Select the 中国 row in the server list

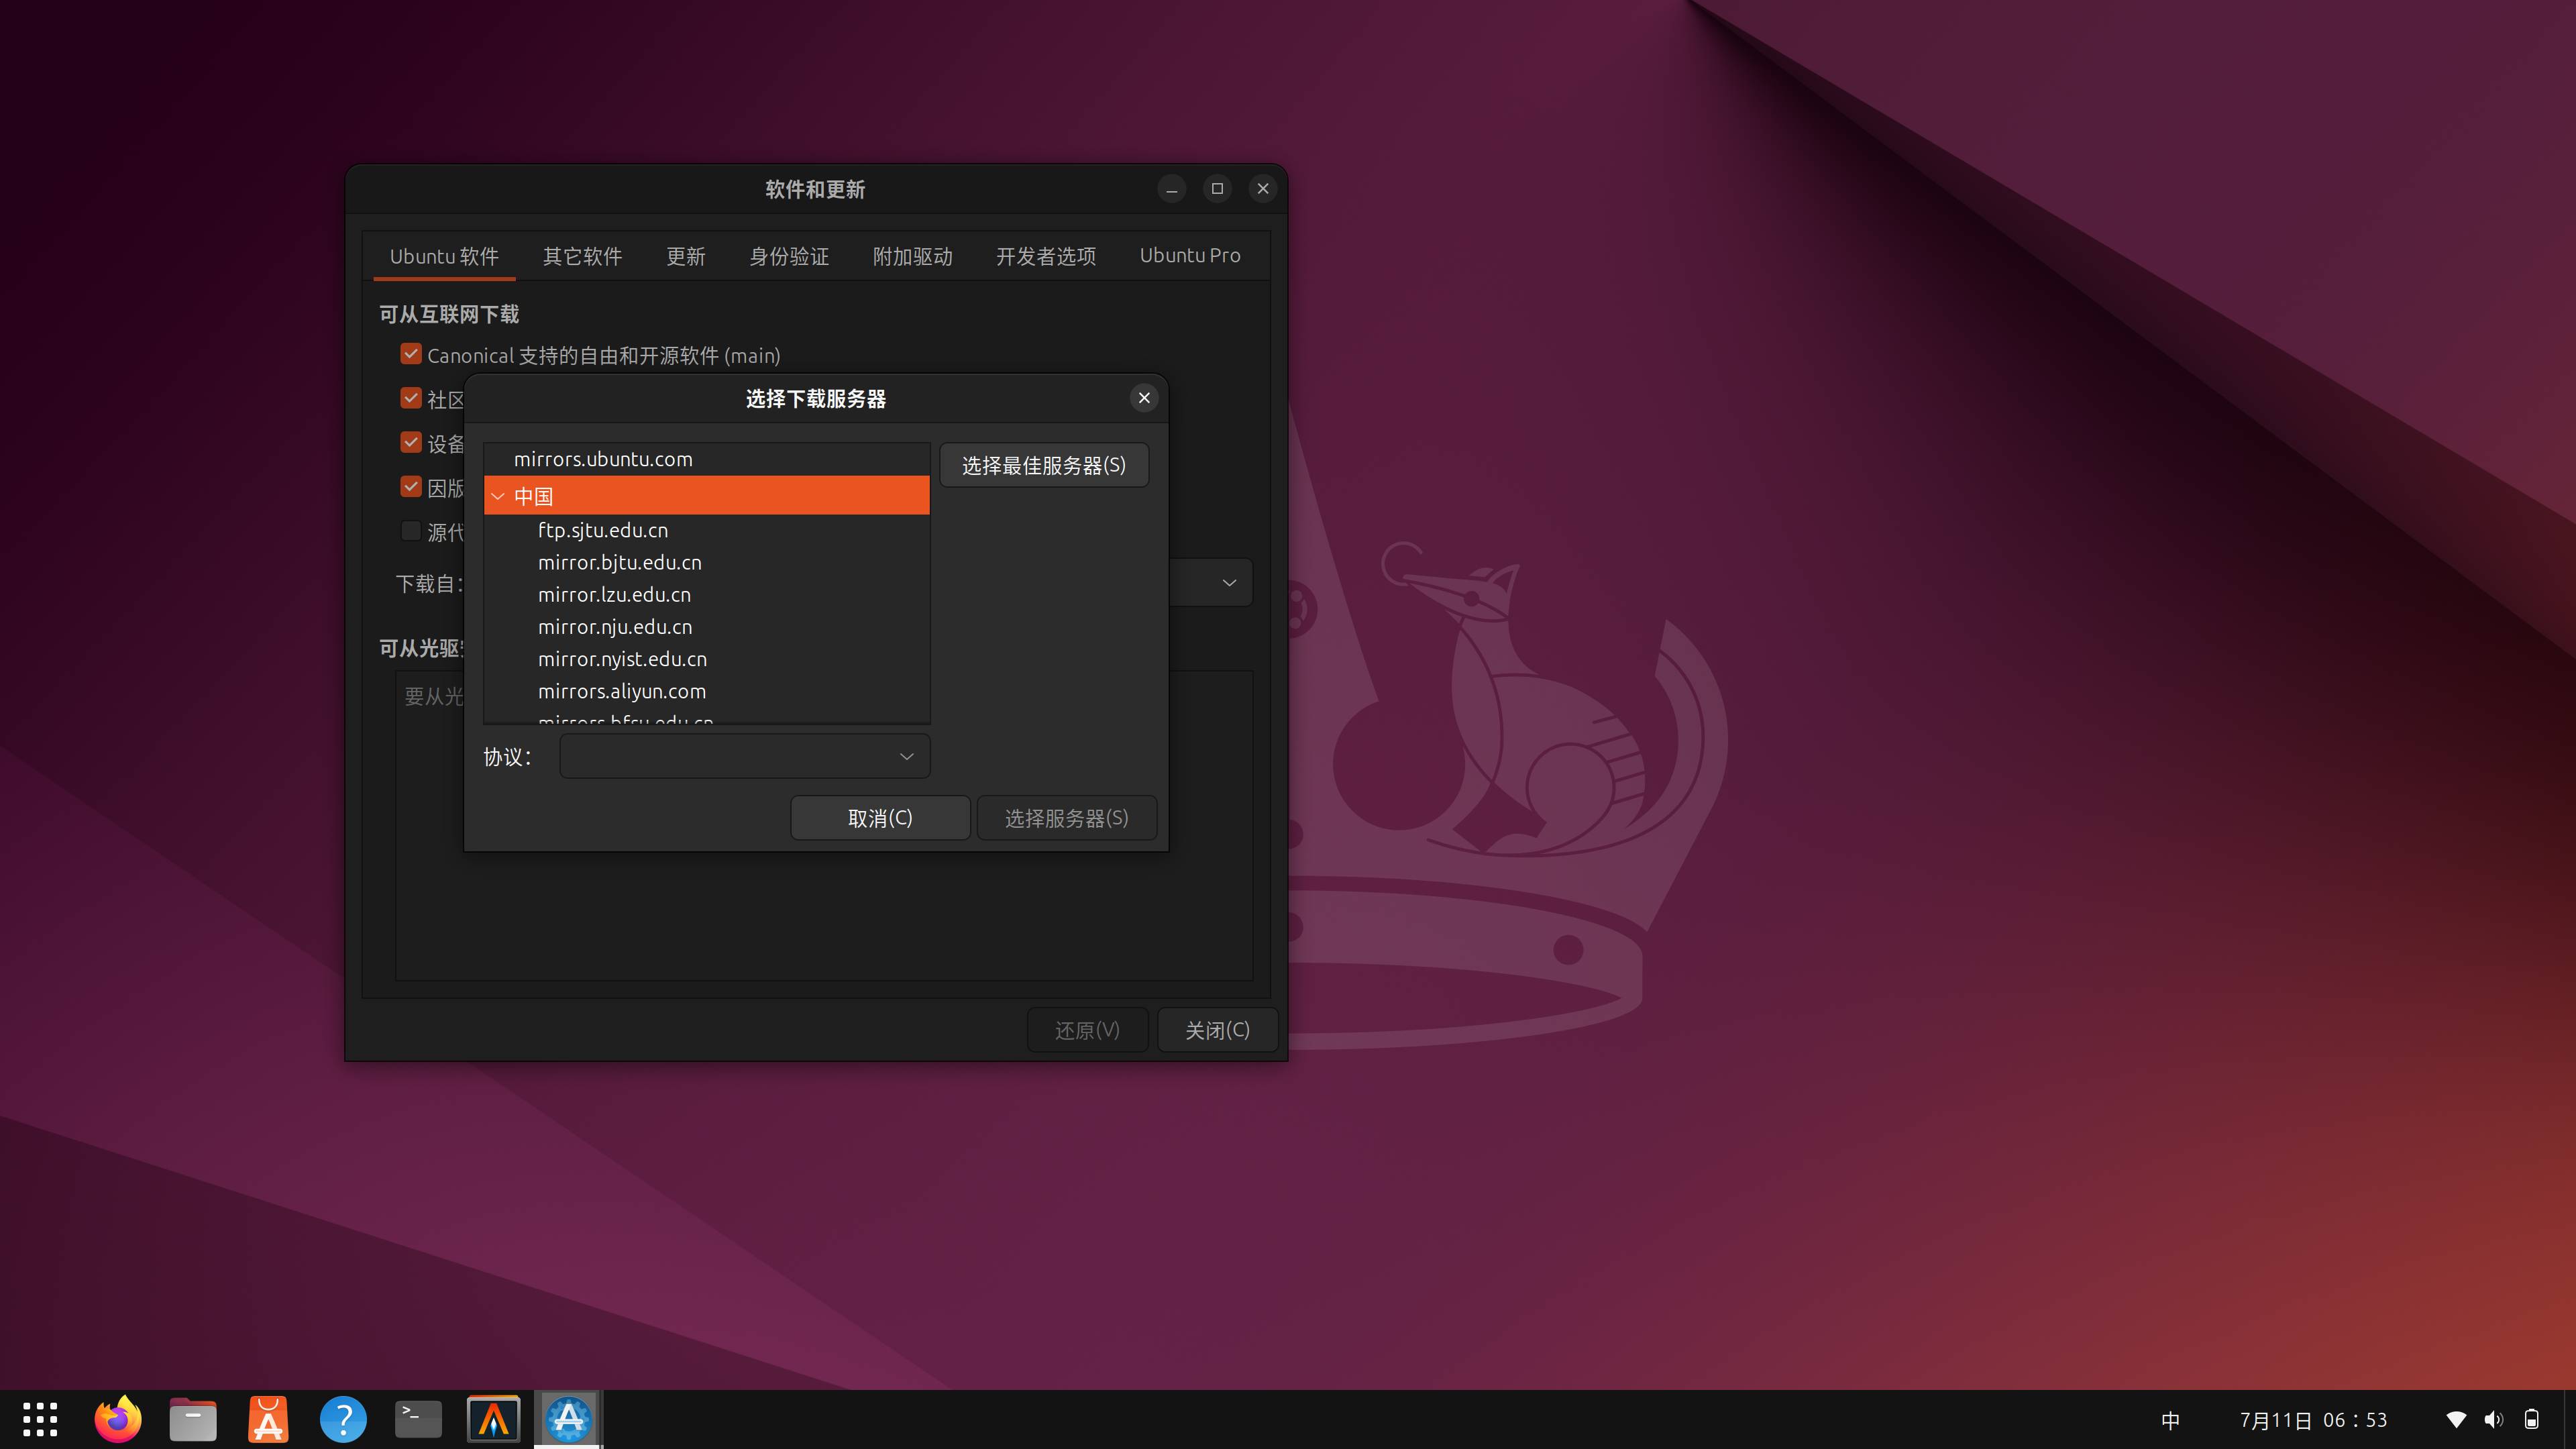(x=707, y=496)
